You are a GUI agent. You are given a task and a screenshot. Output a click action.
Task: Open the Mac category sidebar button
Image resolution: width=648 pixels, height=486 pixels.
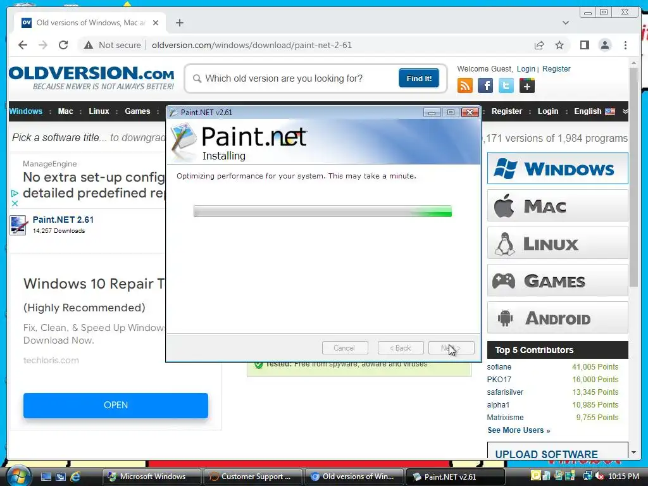pos(558,206)
